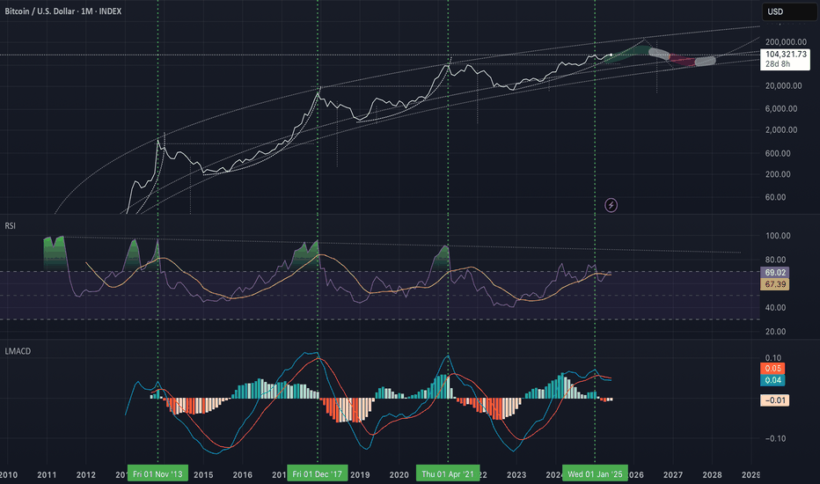
Task: Click the RSI 100.00 axis label
Action: 778,236
